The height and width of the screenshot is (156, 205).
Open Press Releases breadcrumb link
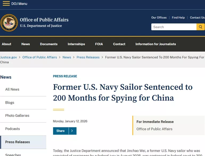coord(88,57)
